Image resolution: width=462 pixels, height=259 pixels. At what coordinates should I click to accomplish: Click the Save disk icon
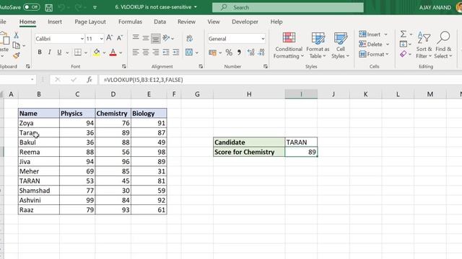[x=49, y=7]
